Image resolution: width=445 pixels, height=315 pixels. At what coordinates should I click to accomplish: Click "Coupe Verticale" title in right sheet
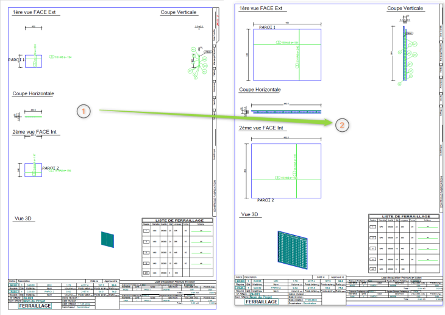(405, 8)
